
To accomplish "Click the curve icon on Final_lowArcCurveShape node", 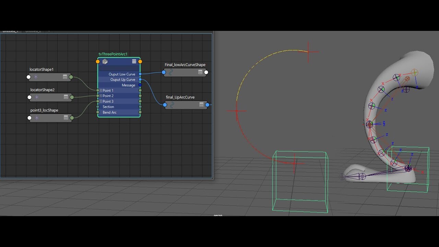I will click(170, 72).
